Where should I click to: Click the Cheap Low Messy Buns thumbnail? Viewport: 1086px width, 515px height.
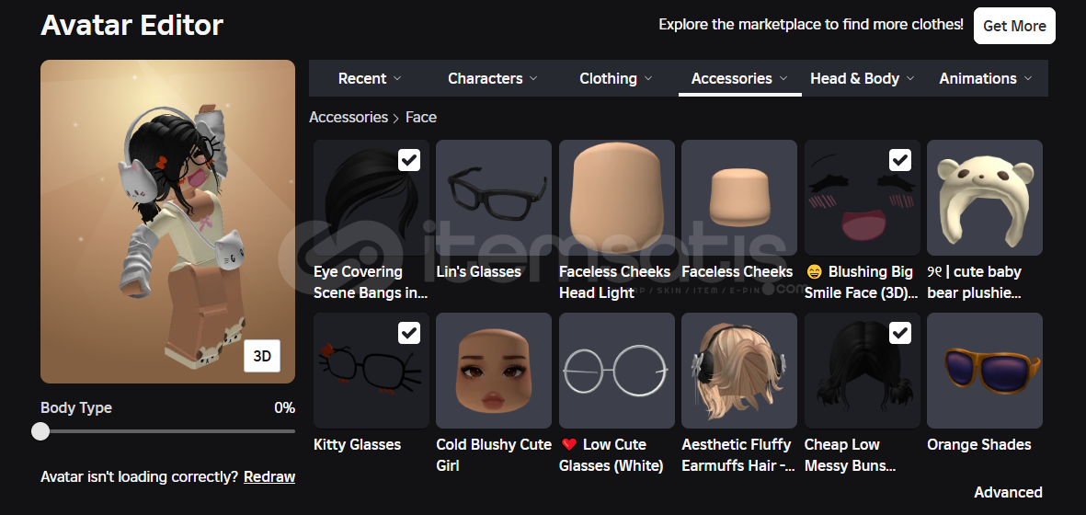862,371
